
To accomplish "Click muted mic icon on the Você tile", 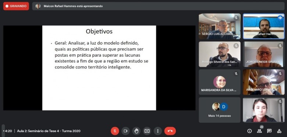I will [x=280, y=101].
